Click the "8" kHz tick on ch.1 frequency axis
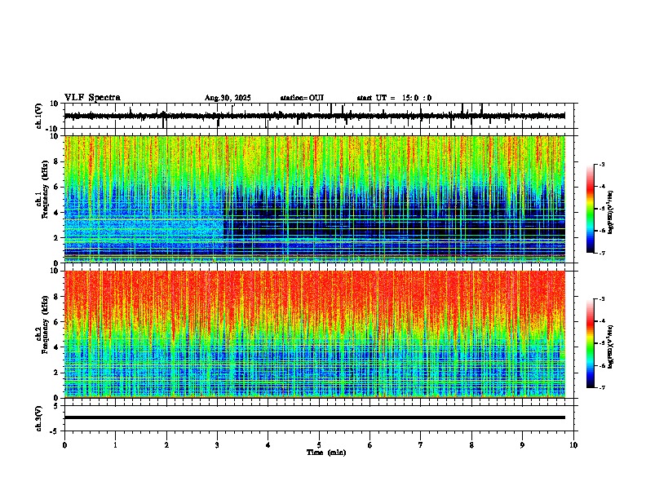The width and height of the screenshot is (646, 499). point(56,161)
